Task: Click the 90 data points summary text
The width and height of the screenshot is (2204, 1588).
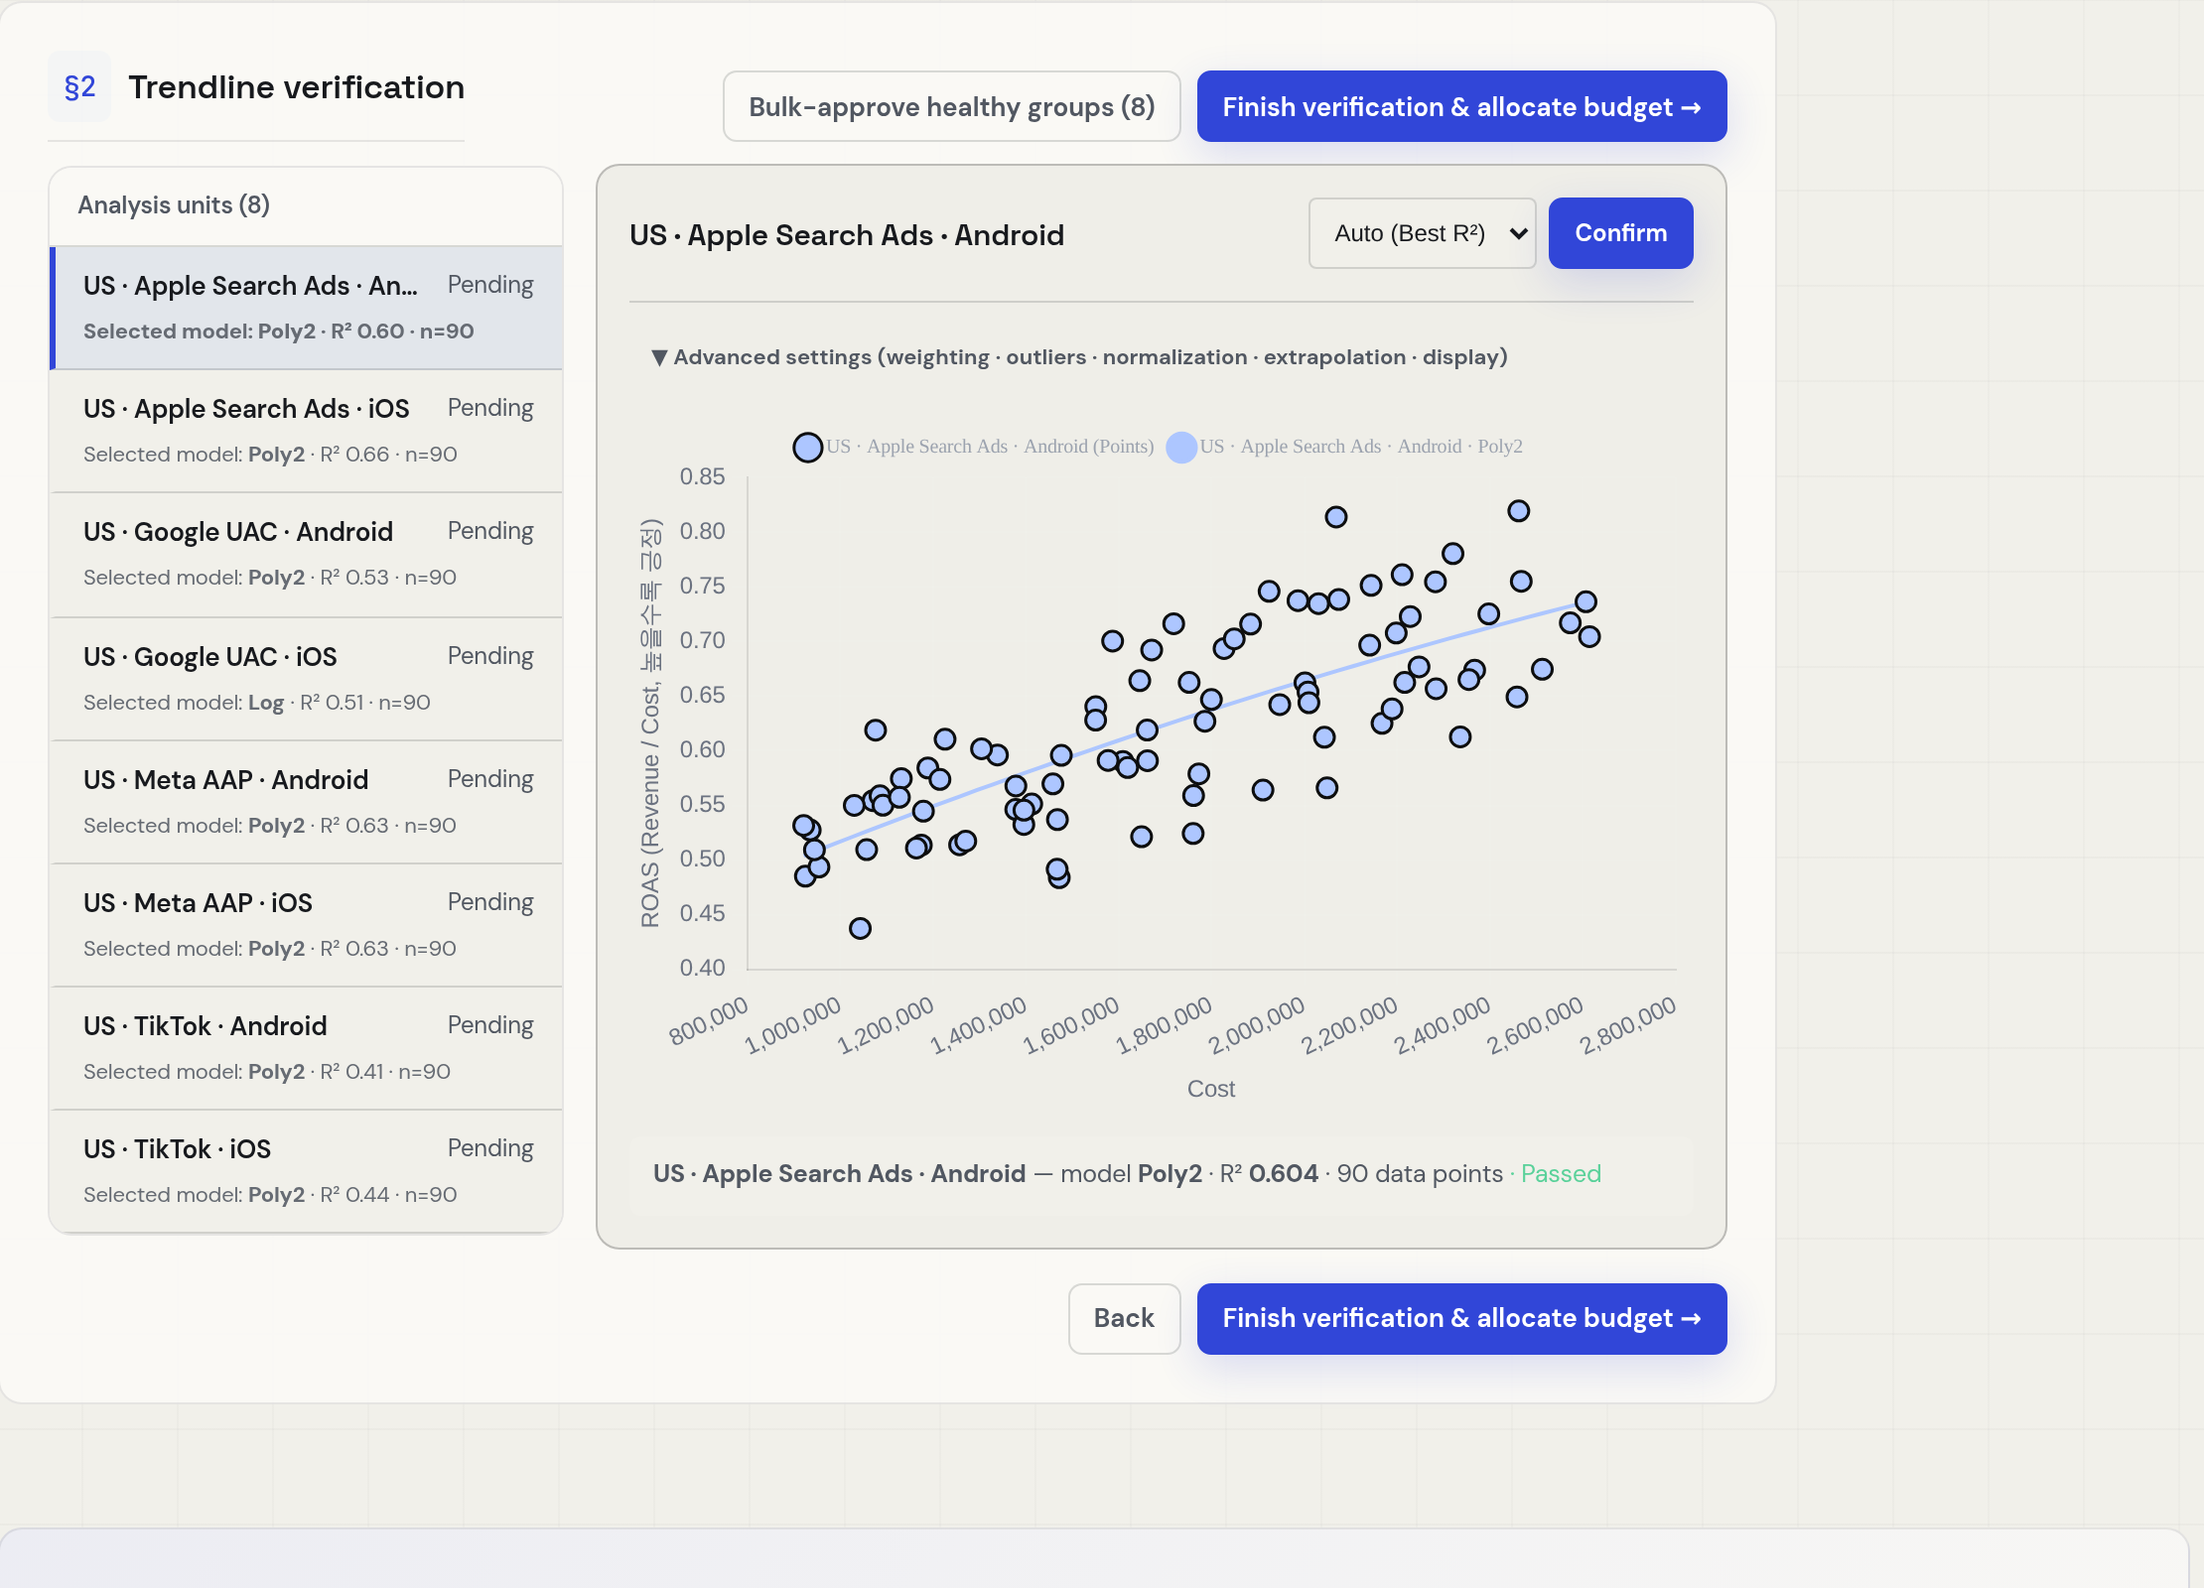Action: tap(1420, 1174)
